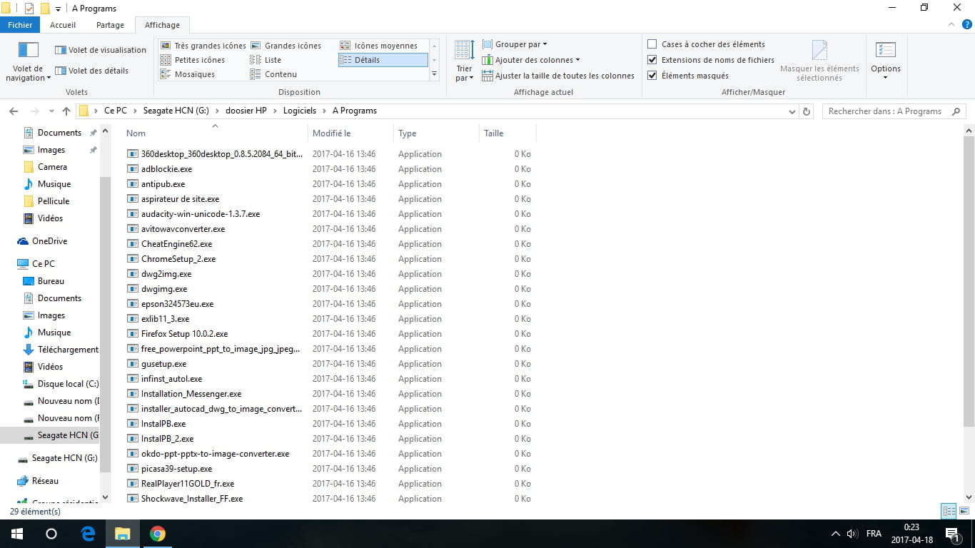Open the Options button

click(x=885, y=61)
